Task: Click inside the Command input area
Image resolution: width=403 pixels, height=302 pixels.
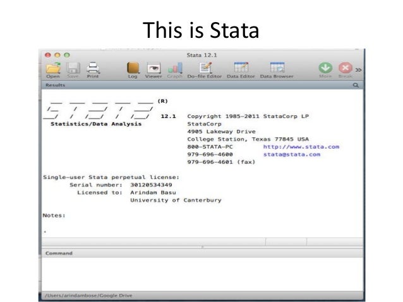Action: point(202,274)
